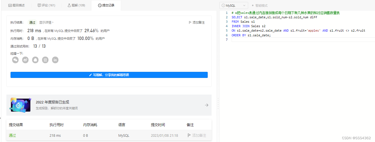Open the 2022 年度报告已生成 banner
The width and height of the screenshot is (375, 142).
(109, 105)
